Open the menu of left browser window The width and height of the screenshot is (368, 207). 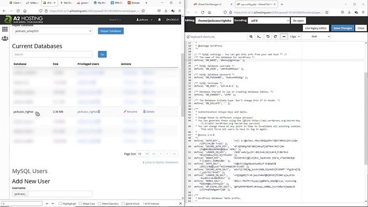[x=179, y=11]
